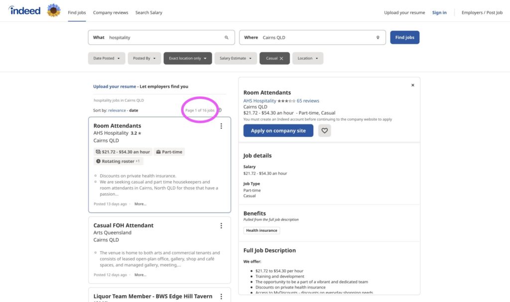Click 'hospitality jobs in Cairns QLD' text
This screenshot has width=510, height=302.
119,101
